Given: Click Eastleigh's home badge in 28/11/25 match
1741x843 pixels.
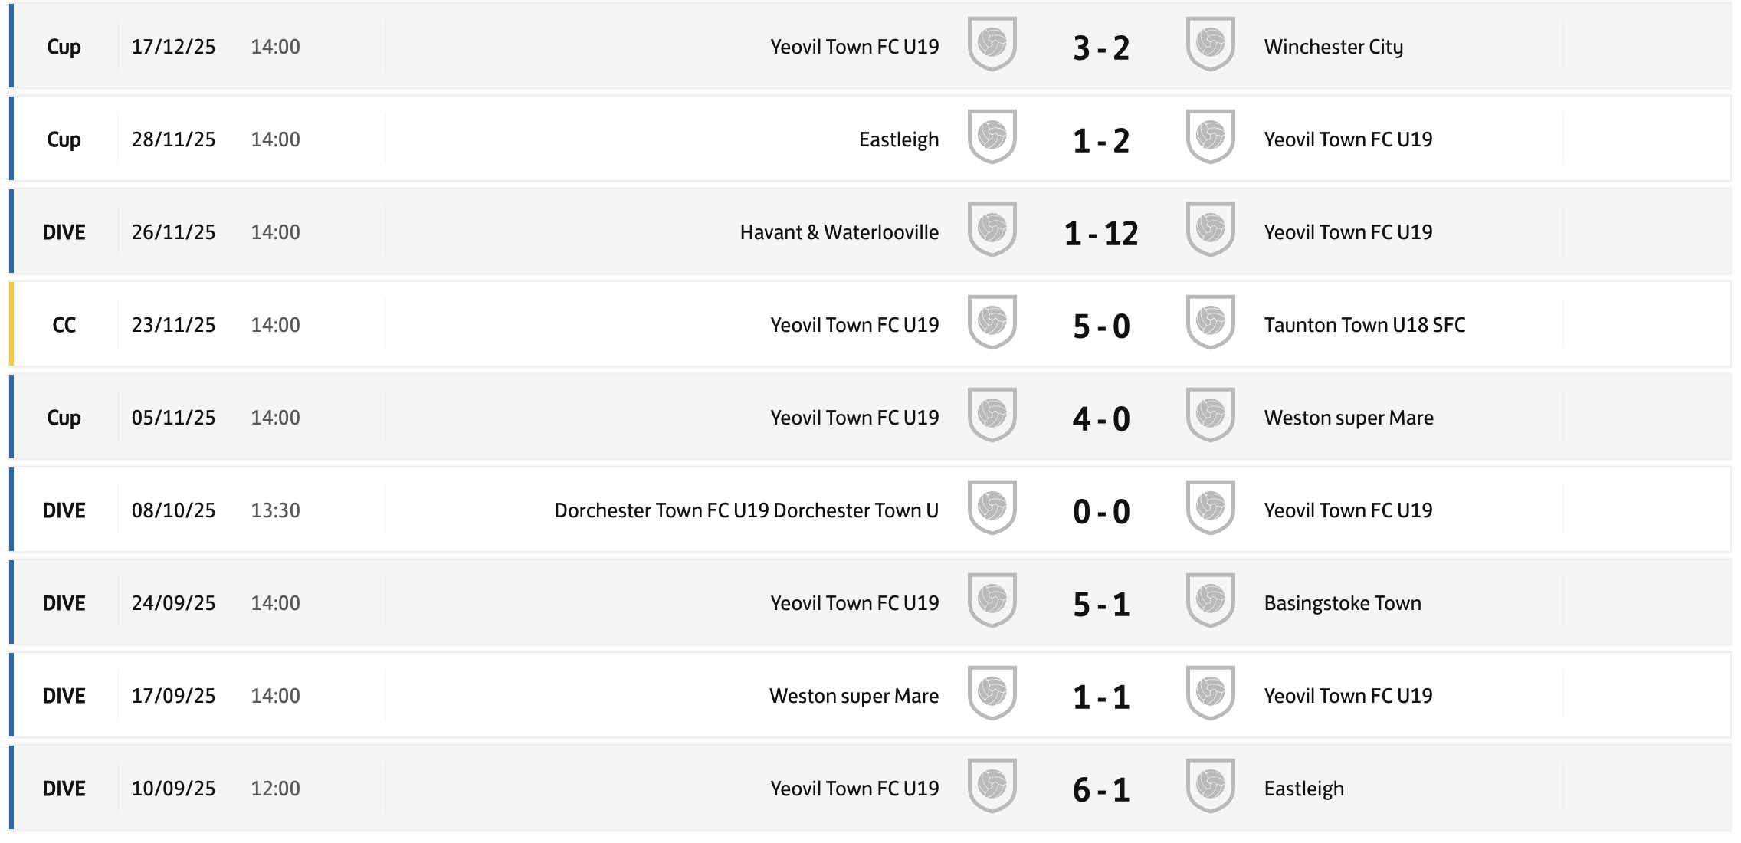Looking at the screenshot, I should (x=992, y=137).
